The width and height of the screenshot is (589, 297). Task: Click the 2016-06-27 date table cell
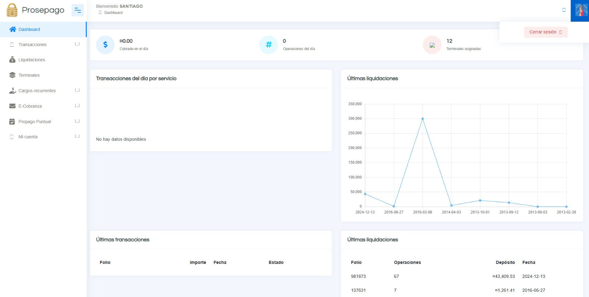pyautogui.click(x=533, y=290)
